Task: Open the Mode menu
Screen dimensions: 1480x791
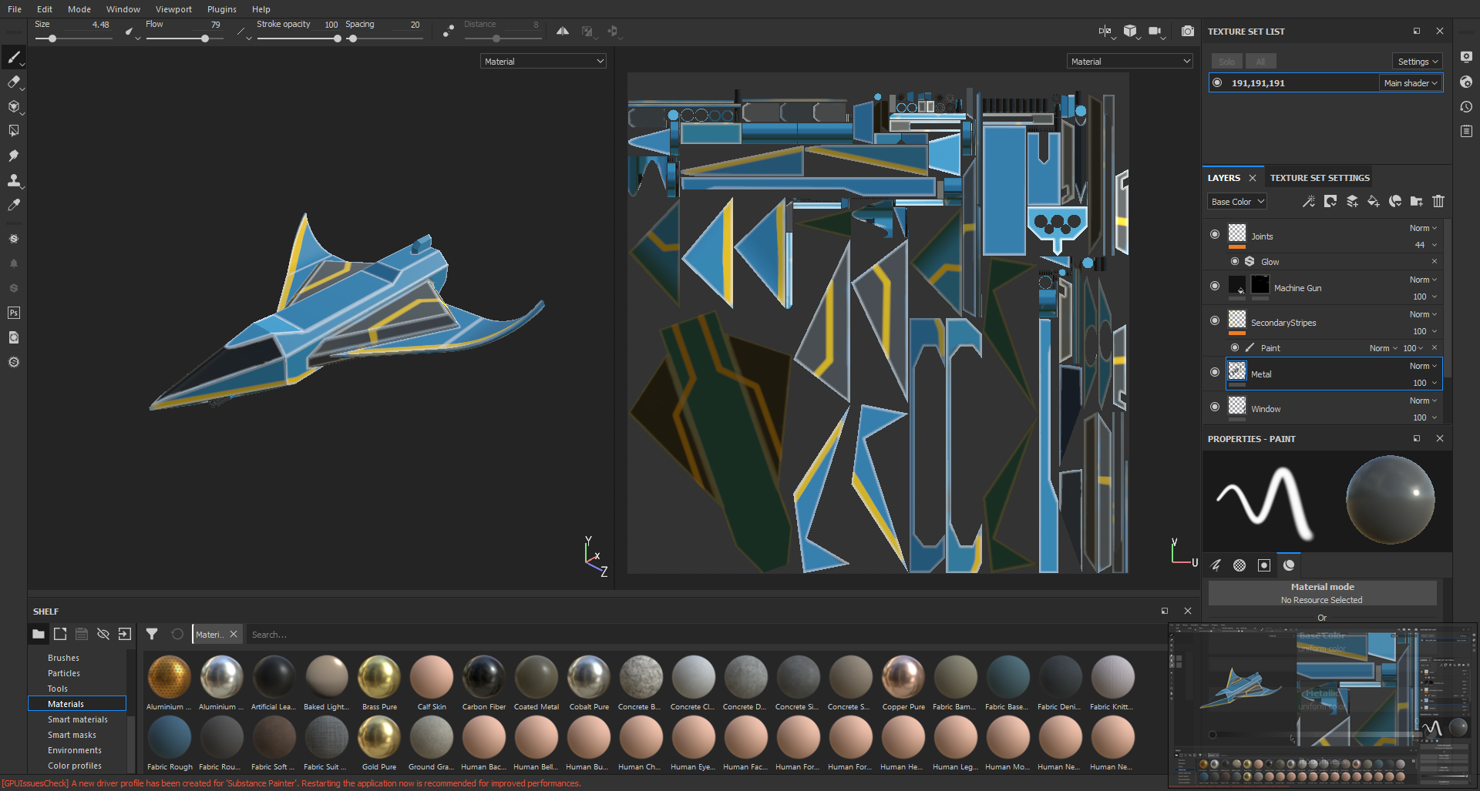Action: pyautogui.click(x=79, y=9)
